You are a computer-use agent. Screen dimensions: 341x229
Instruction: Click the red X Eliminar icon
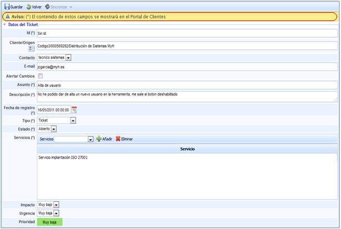118,139
